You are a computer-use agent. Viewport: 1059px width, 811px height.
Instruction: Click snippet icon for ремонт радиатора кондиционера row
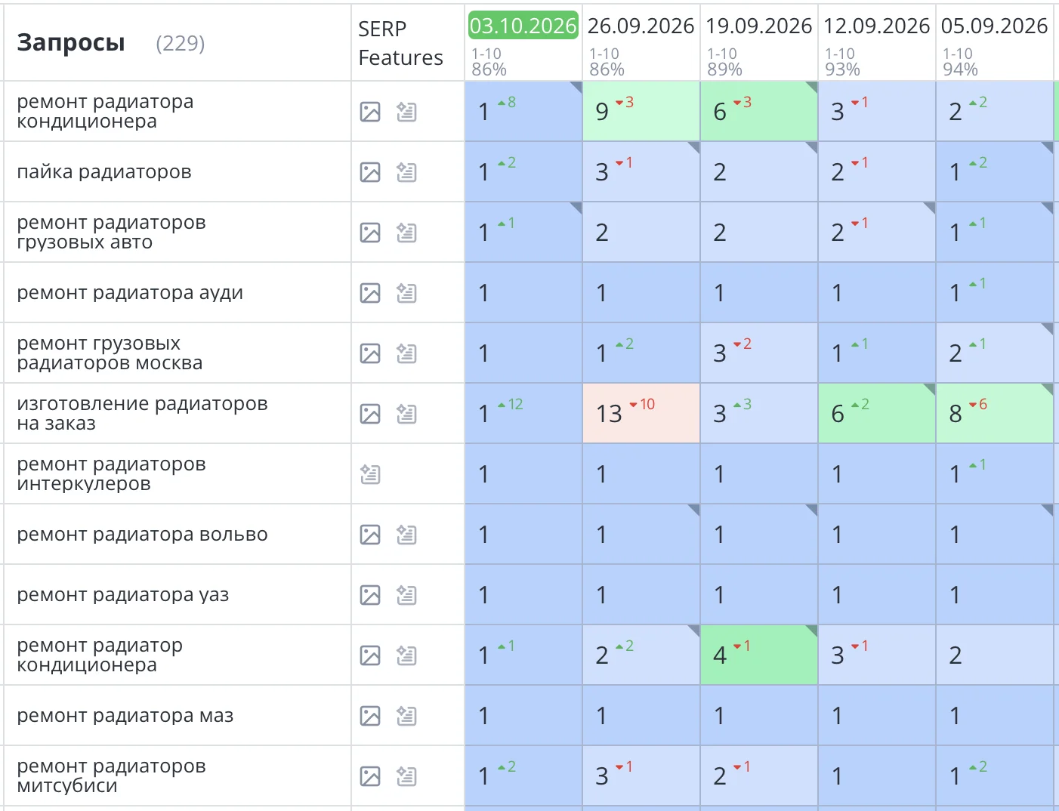tap(406, 112)
